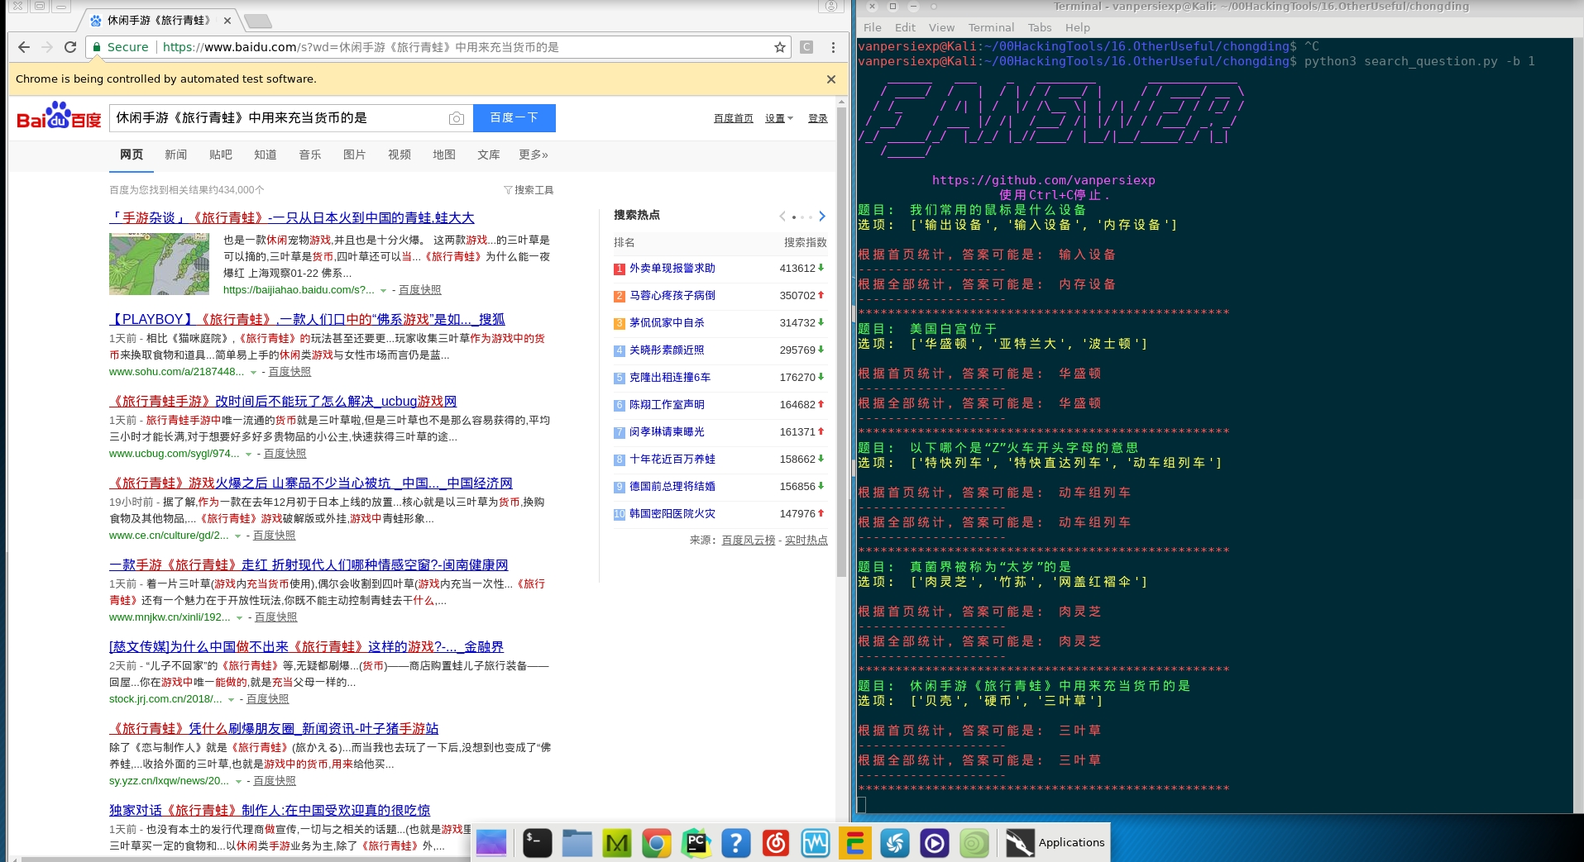Open the Terminal window Help menu
Screen dimensions: 1584x862
[x=1077, y=27]
